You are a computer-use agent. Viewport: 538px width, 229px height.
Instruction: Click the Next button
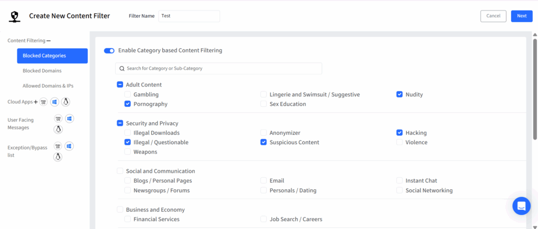[x=521, y=16]
